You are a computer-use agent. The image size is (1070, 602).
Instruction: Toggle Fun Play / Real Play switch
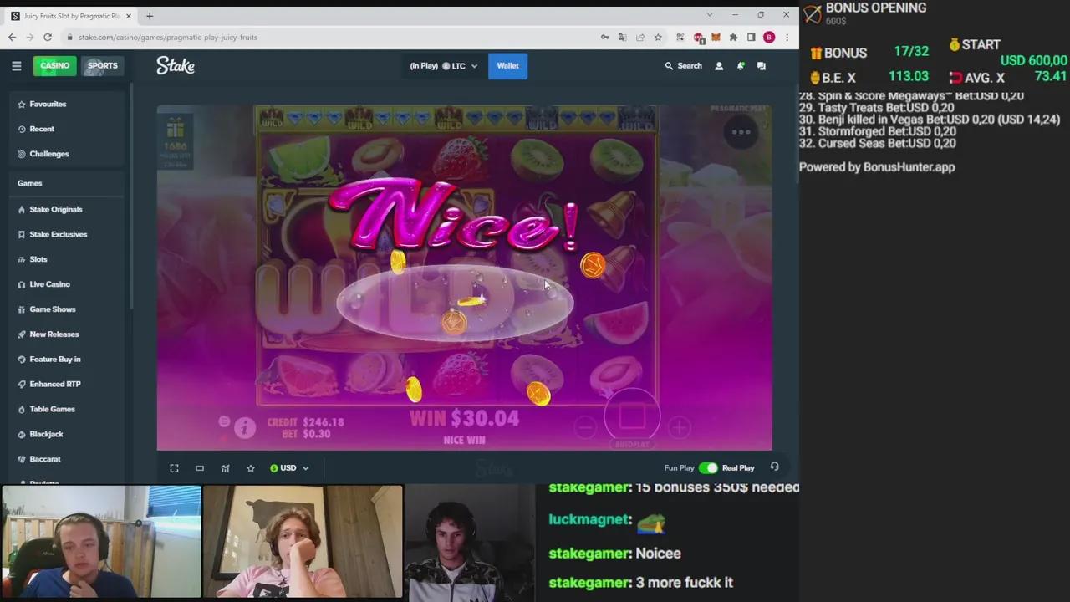pos(708,468)
